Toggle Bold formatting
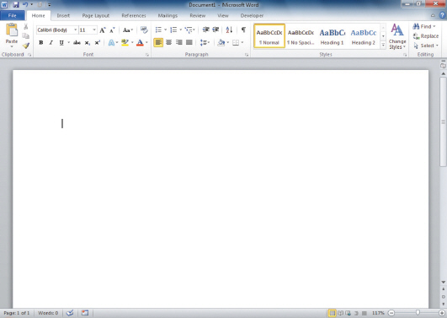The width and height of the screenshot is (447, 318). [41, 42]
